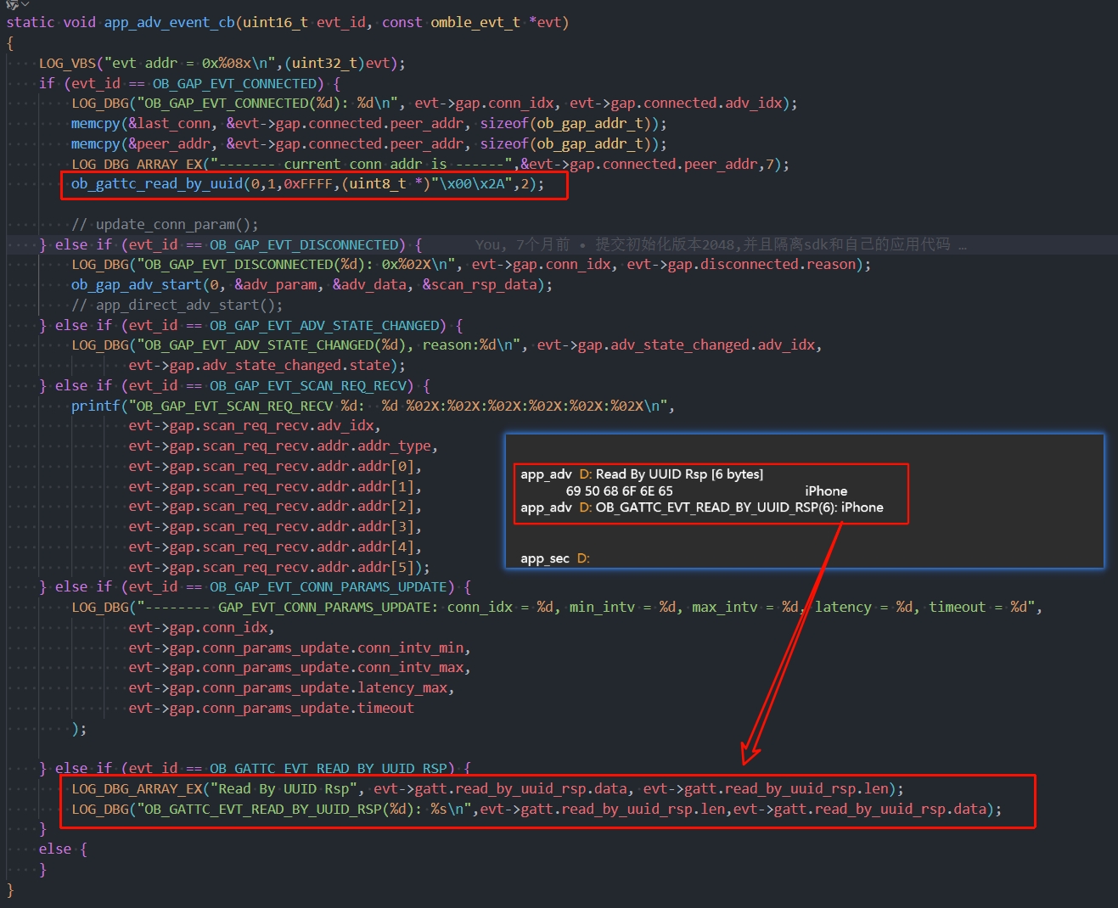Screen dimensions: 1118x908
Task: Click OB_GAP_EVT_CONN_PARAMS_UPDATE in the else-if condition
Action: click(x=328, y=586)
